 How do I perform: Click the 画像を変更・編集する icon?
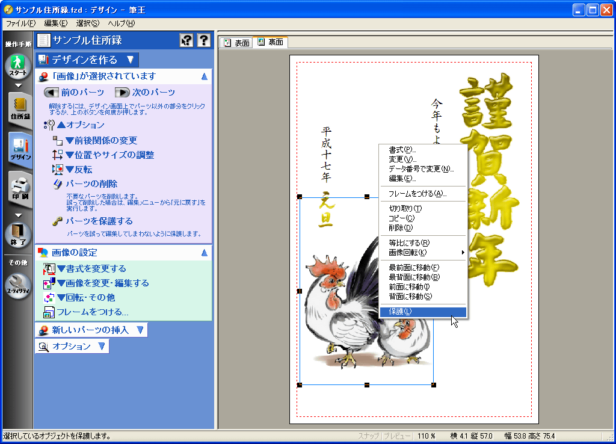click(49, 283)
